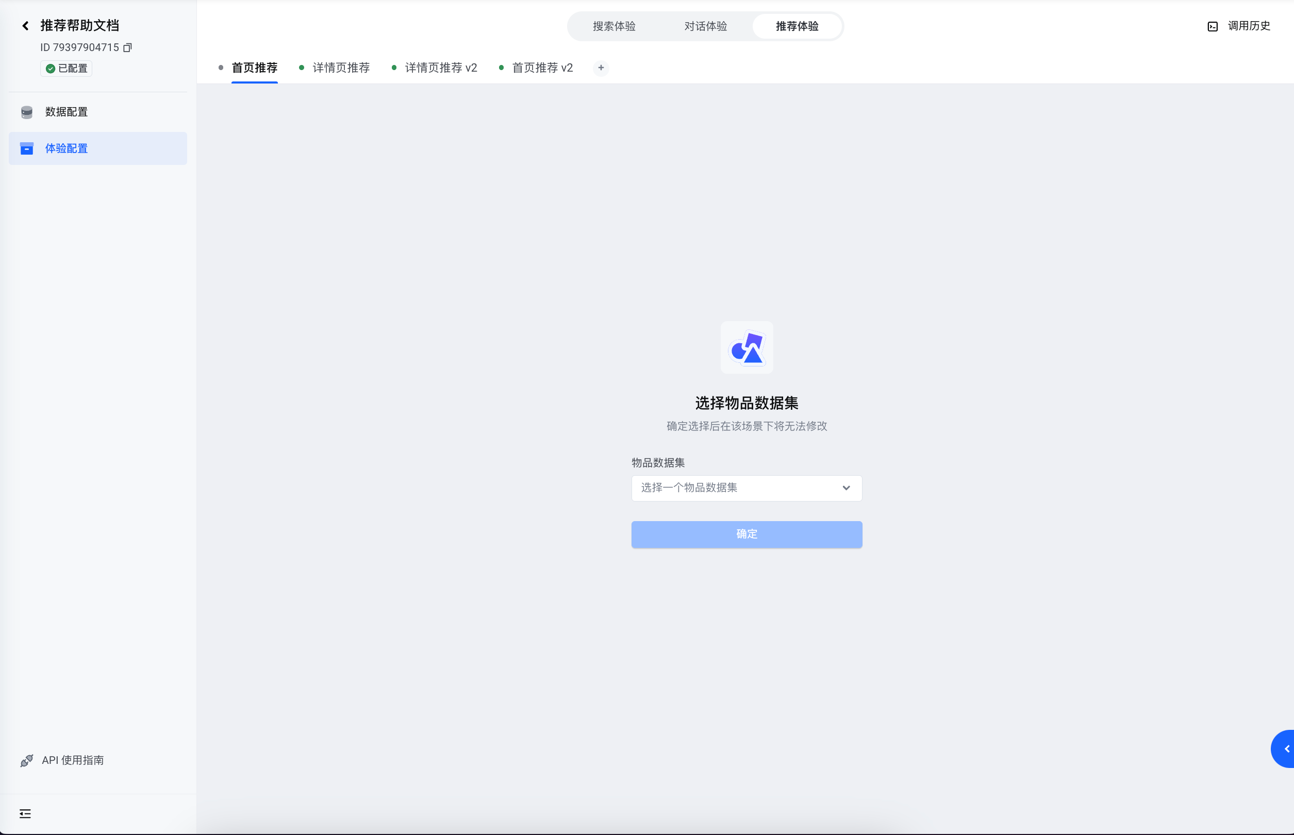The width and height of the screenshot is (1294, 835).
Task: Switch to 对话体验 mode
Action: (x=705, y=26)
